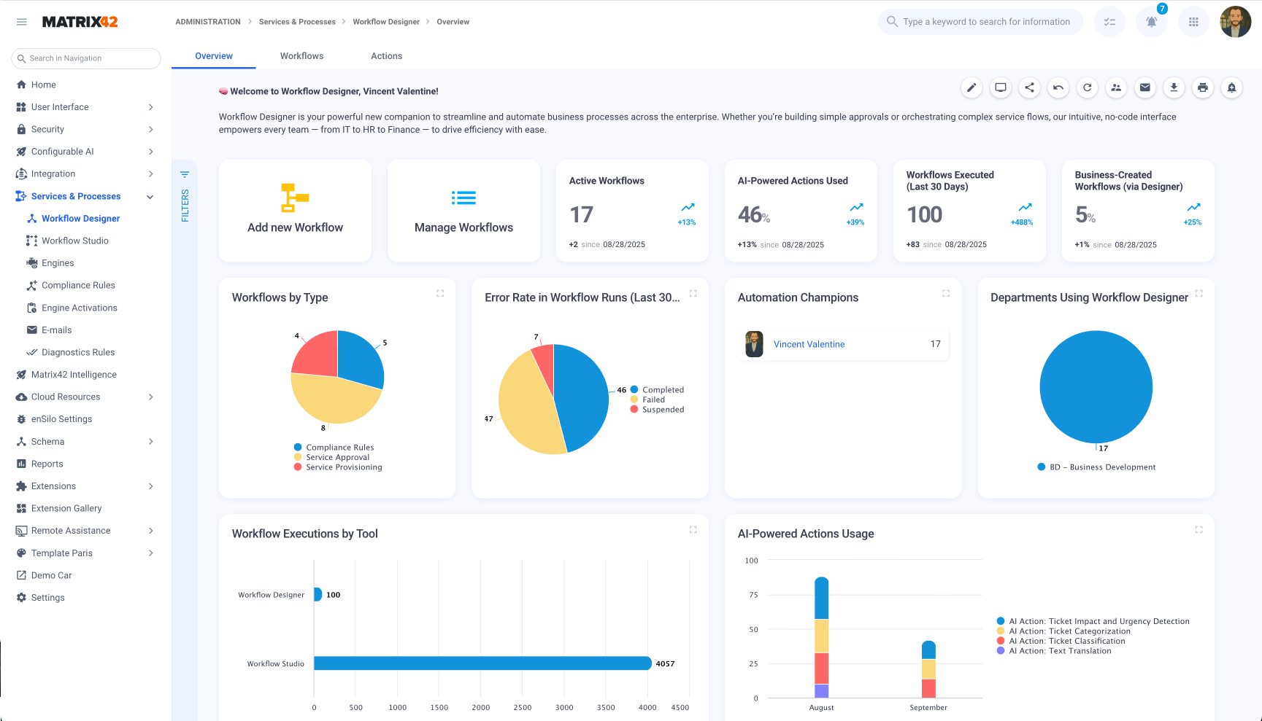
Task: Click the Add new Workflow card
Action: point(295,211)
